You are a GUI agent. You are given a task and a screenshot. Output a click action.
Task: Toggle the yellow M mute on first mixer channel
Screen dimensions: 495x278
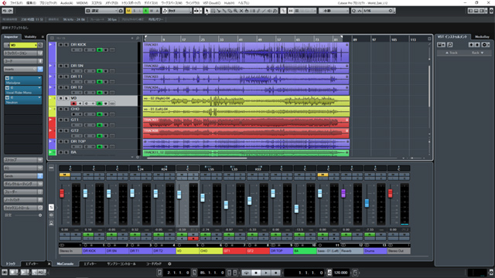click(x=64, y=175)
